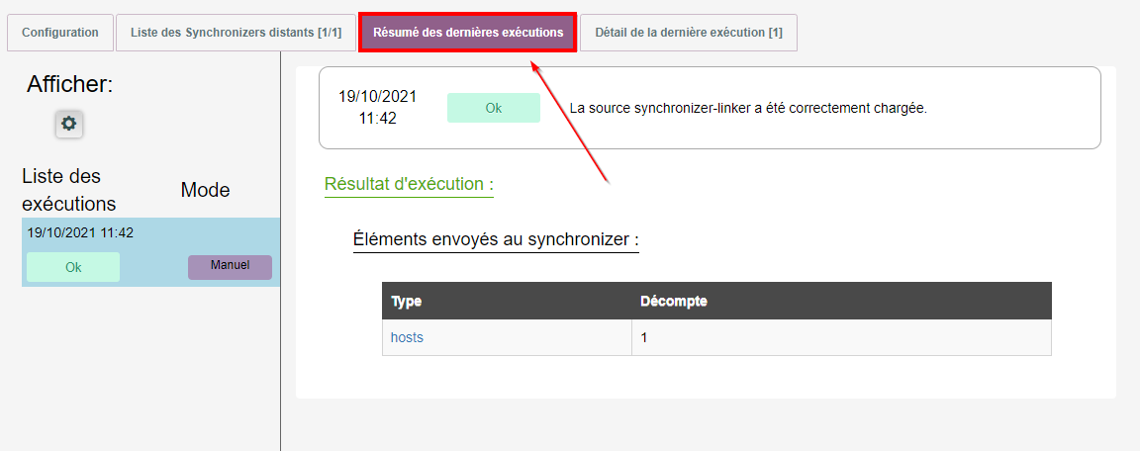1140x451 pixels.
Task: Click the Manuel mode badge
Action: (230, 266)
